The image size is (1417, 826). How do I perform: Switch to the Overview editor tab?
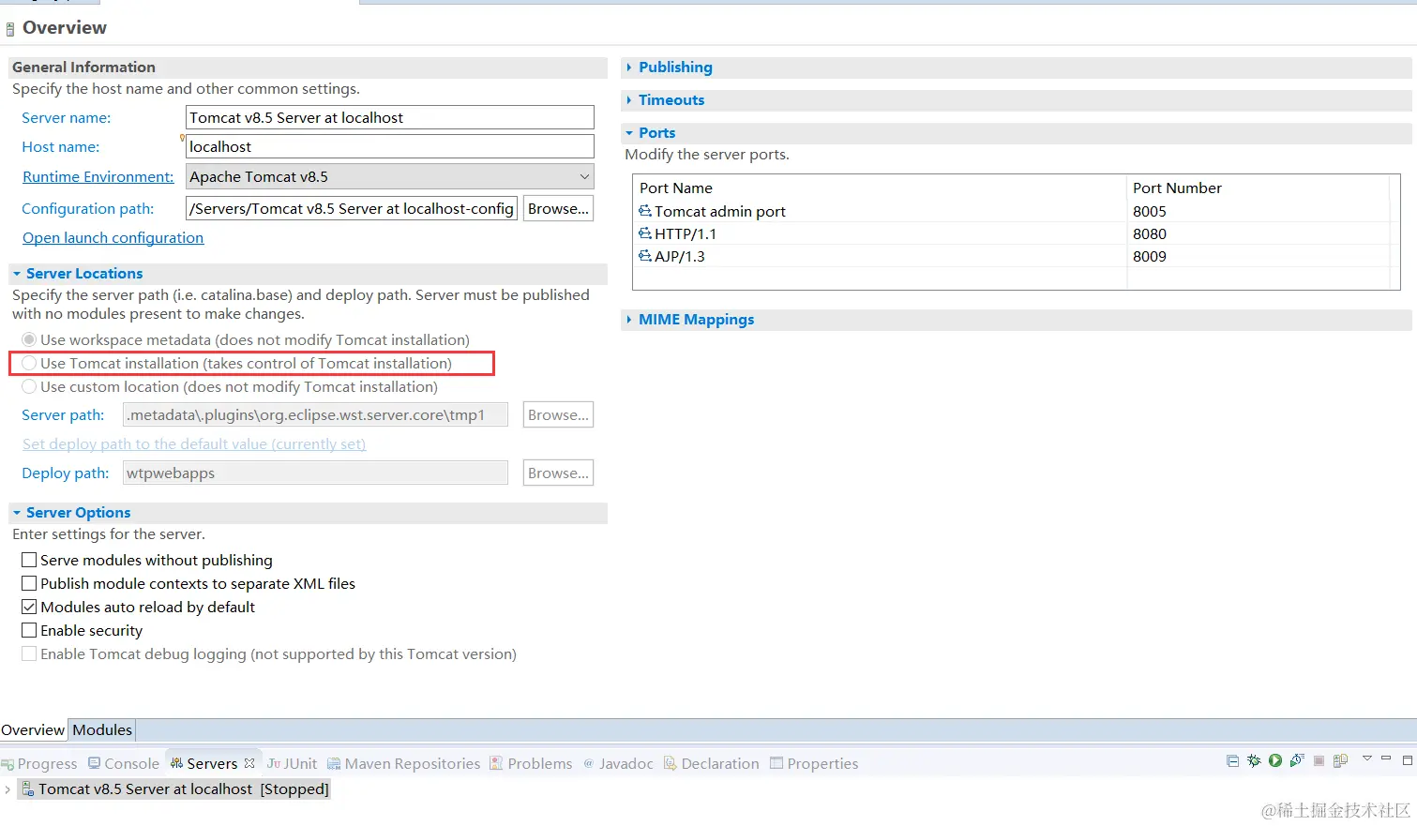click(x=33, y=729)
